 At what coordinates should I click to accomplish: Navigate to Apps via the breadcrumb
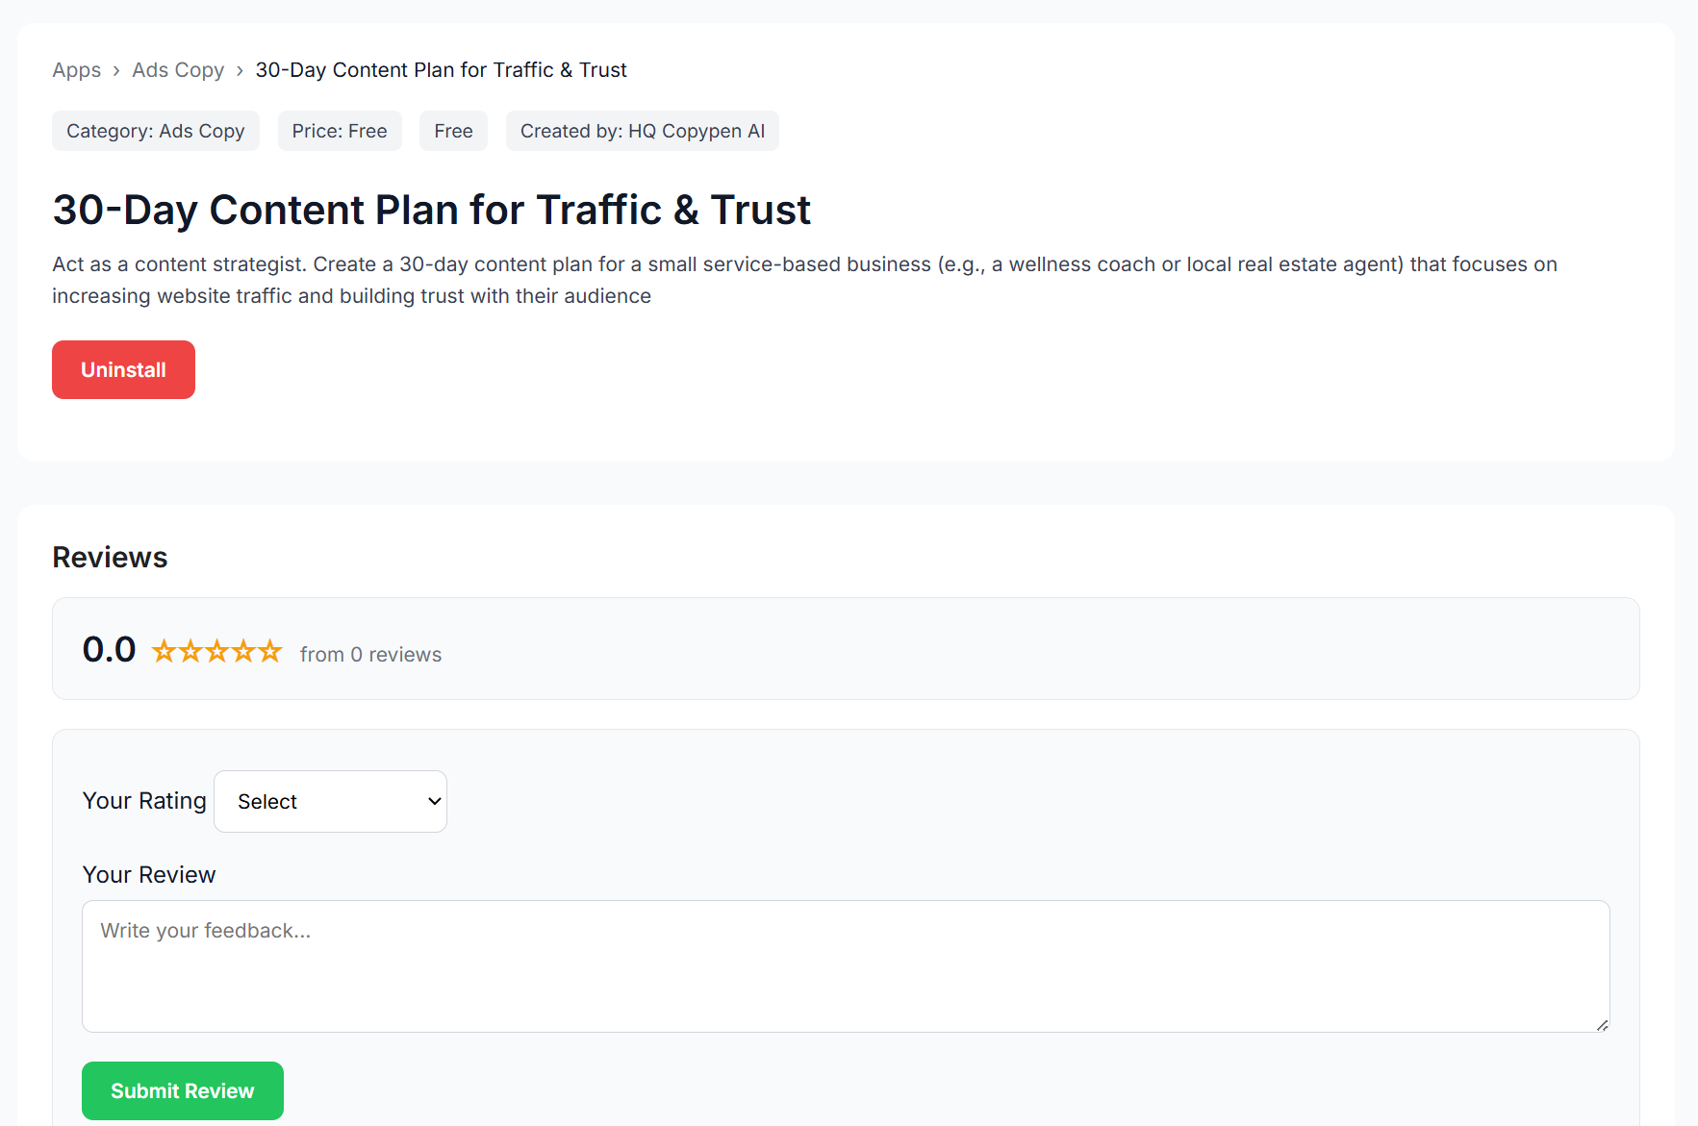(76, 69)
